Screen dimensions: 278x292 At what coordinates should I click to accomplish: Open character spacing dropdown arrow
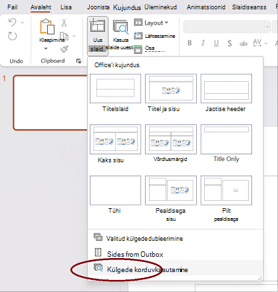(266, 43)
